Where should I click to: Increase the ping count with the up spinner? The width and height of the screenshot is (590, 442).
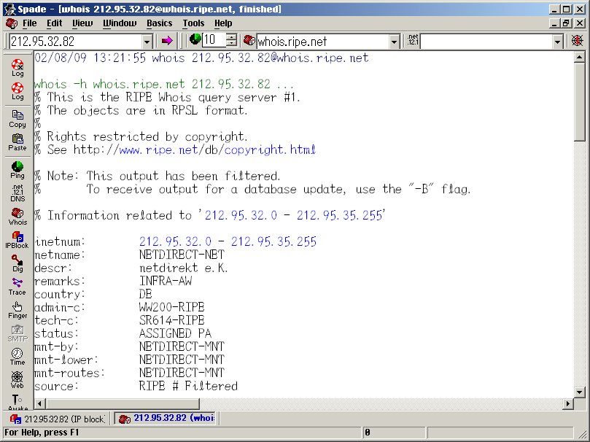pyautogui.click(x=232, y=37)
